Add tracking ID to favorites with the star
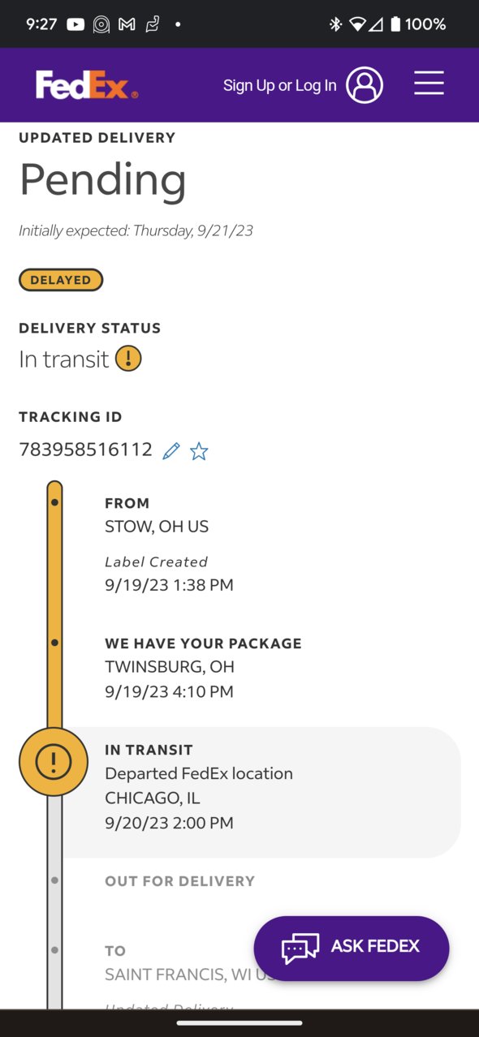This screenshot has height=1037, width=479. pos(199,451)
